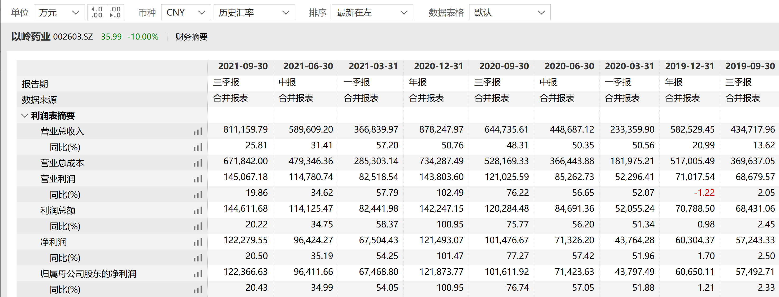Image resolution: width=779 pixels, height=297 pixels.
Task: Click the 财务摘要 tab label
Action: click(191, 37)
